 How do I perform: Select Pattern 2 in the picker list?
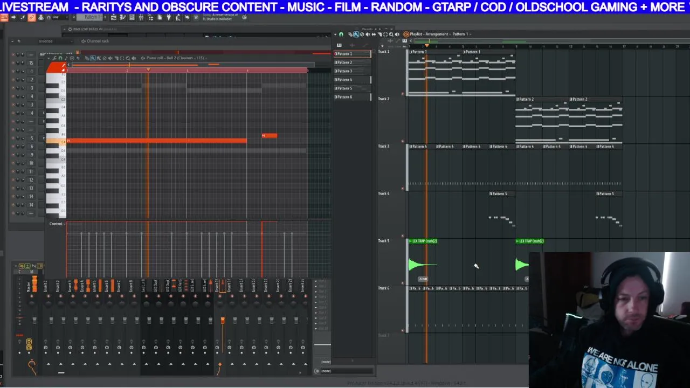[352, 63]
